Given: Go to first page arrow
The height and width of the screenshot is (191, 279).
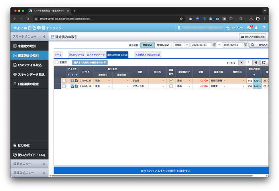Looking at the screenshot, I should coord(242,62).
